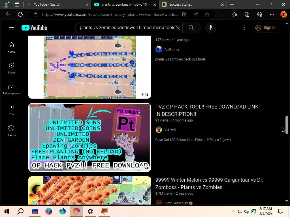Screen dimensions: 290x217
Task: Close the Success Stories tab
Action: click(x=223, y=5)
